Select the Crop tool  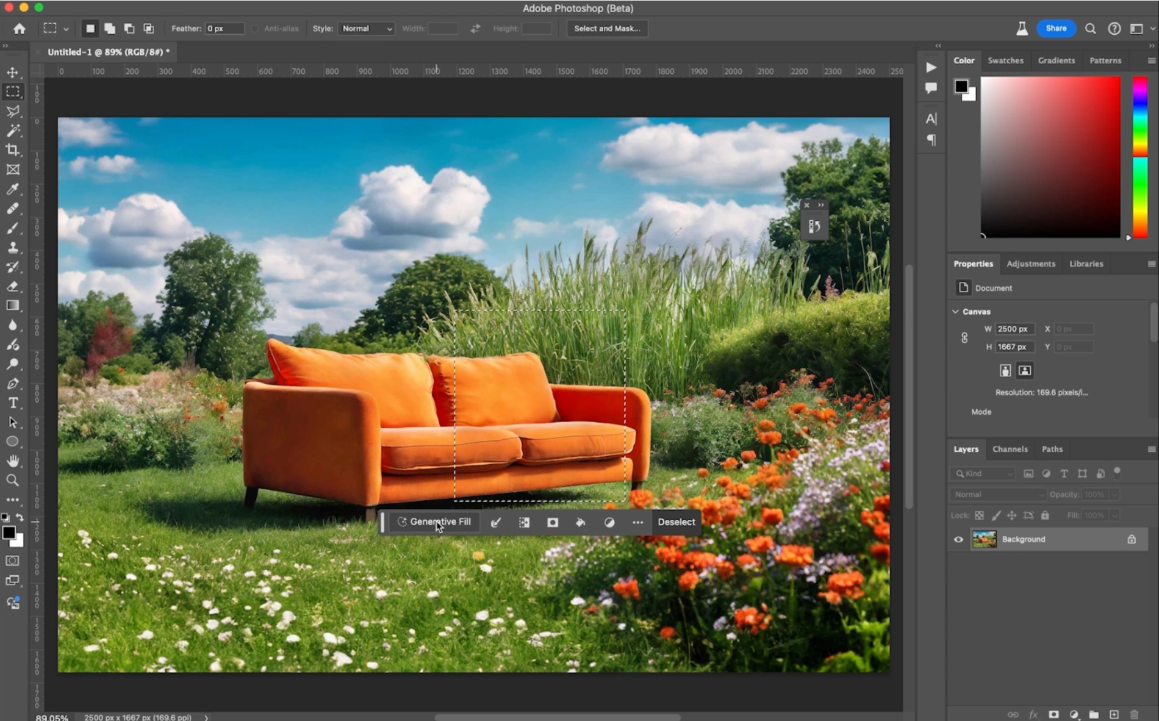[x=13, y=150]
